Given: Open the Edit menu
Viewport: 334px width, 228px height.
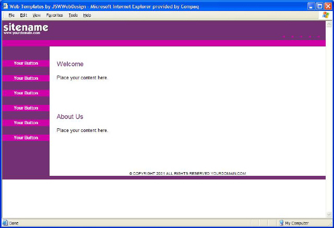Looking at the screenshot, I should [23, 15].
